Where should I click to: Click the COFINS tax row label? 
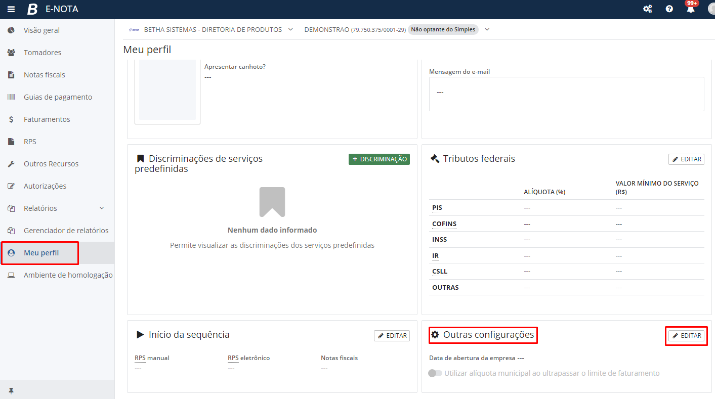tap(444, 224)
